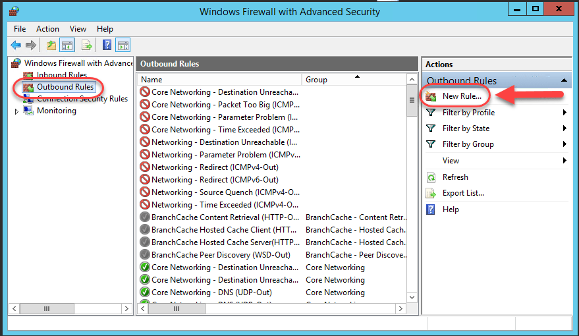Select rule BranchCache Hosted Cache Client (HTT...

[224, 230]
